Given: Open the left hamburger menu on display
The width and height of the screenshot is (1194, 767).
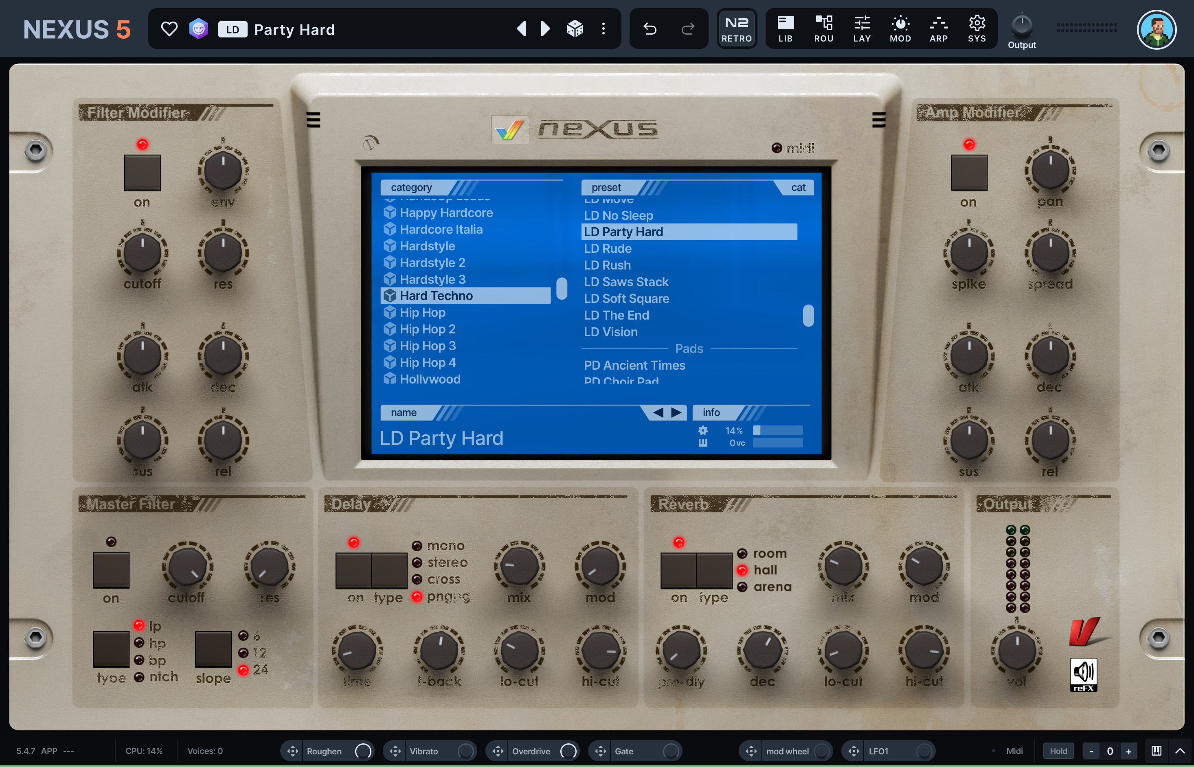Looking at the screenshot, I should tap(313, 120).
